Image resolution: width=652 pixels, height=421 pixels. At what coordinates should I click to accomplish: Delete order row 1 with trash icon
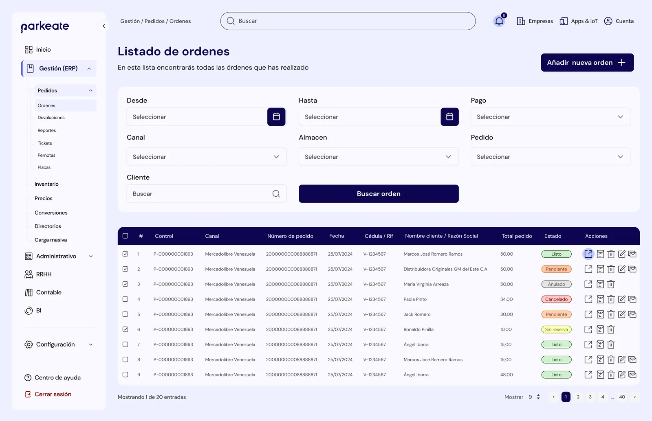click(x=611, y=254)
